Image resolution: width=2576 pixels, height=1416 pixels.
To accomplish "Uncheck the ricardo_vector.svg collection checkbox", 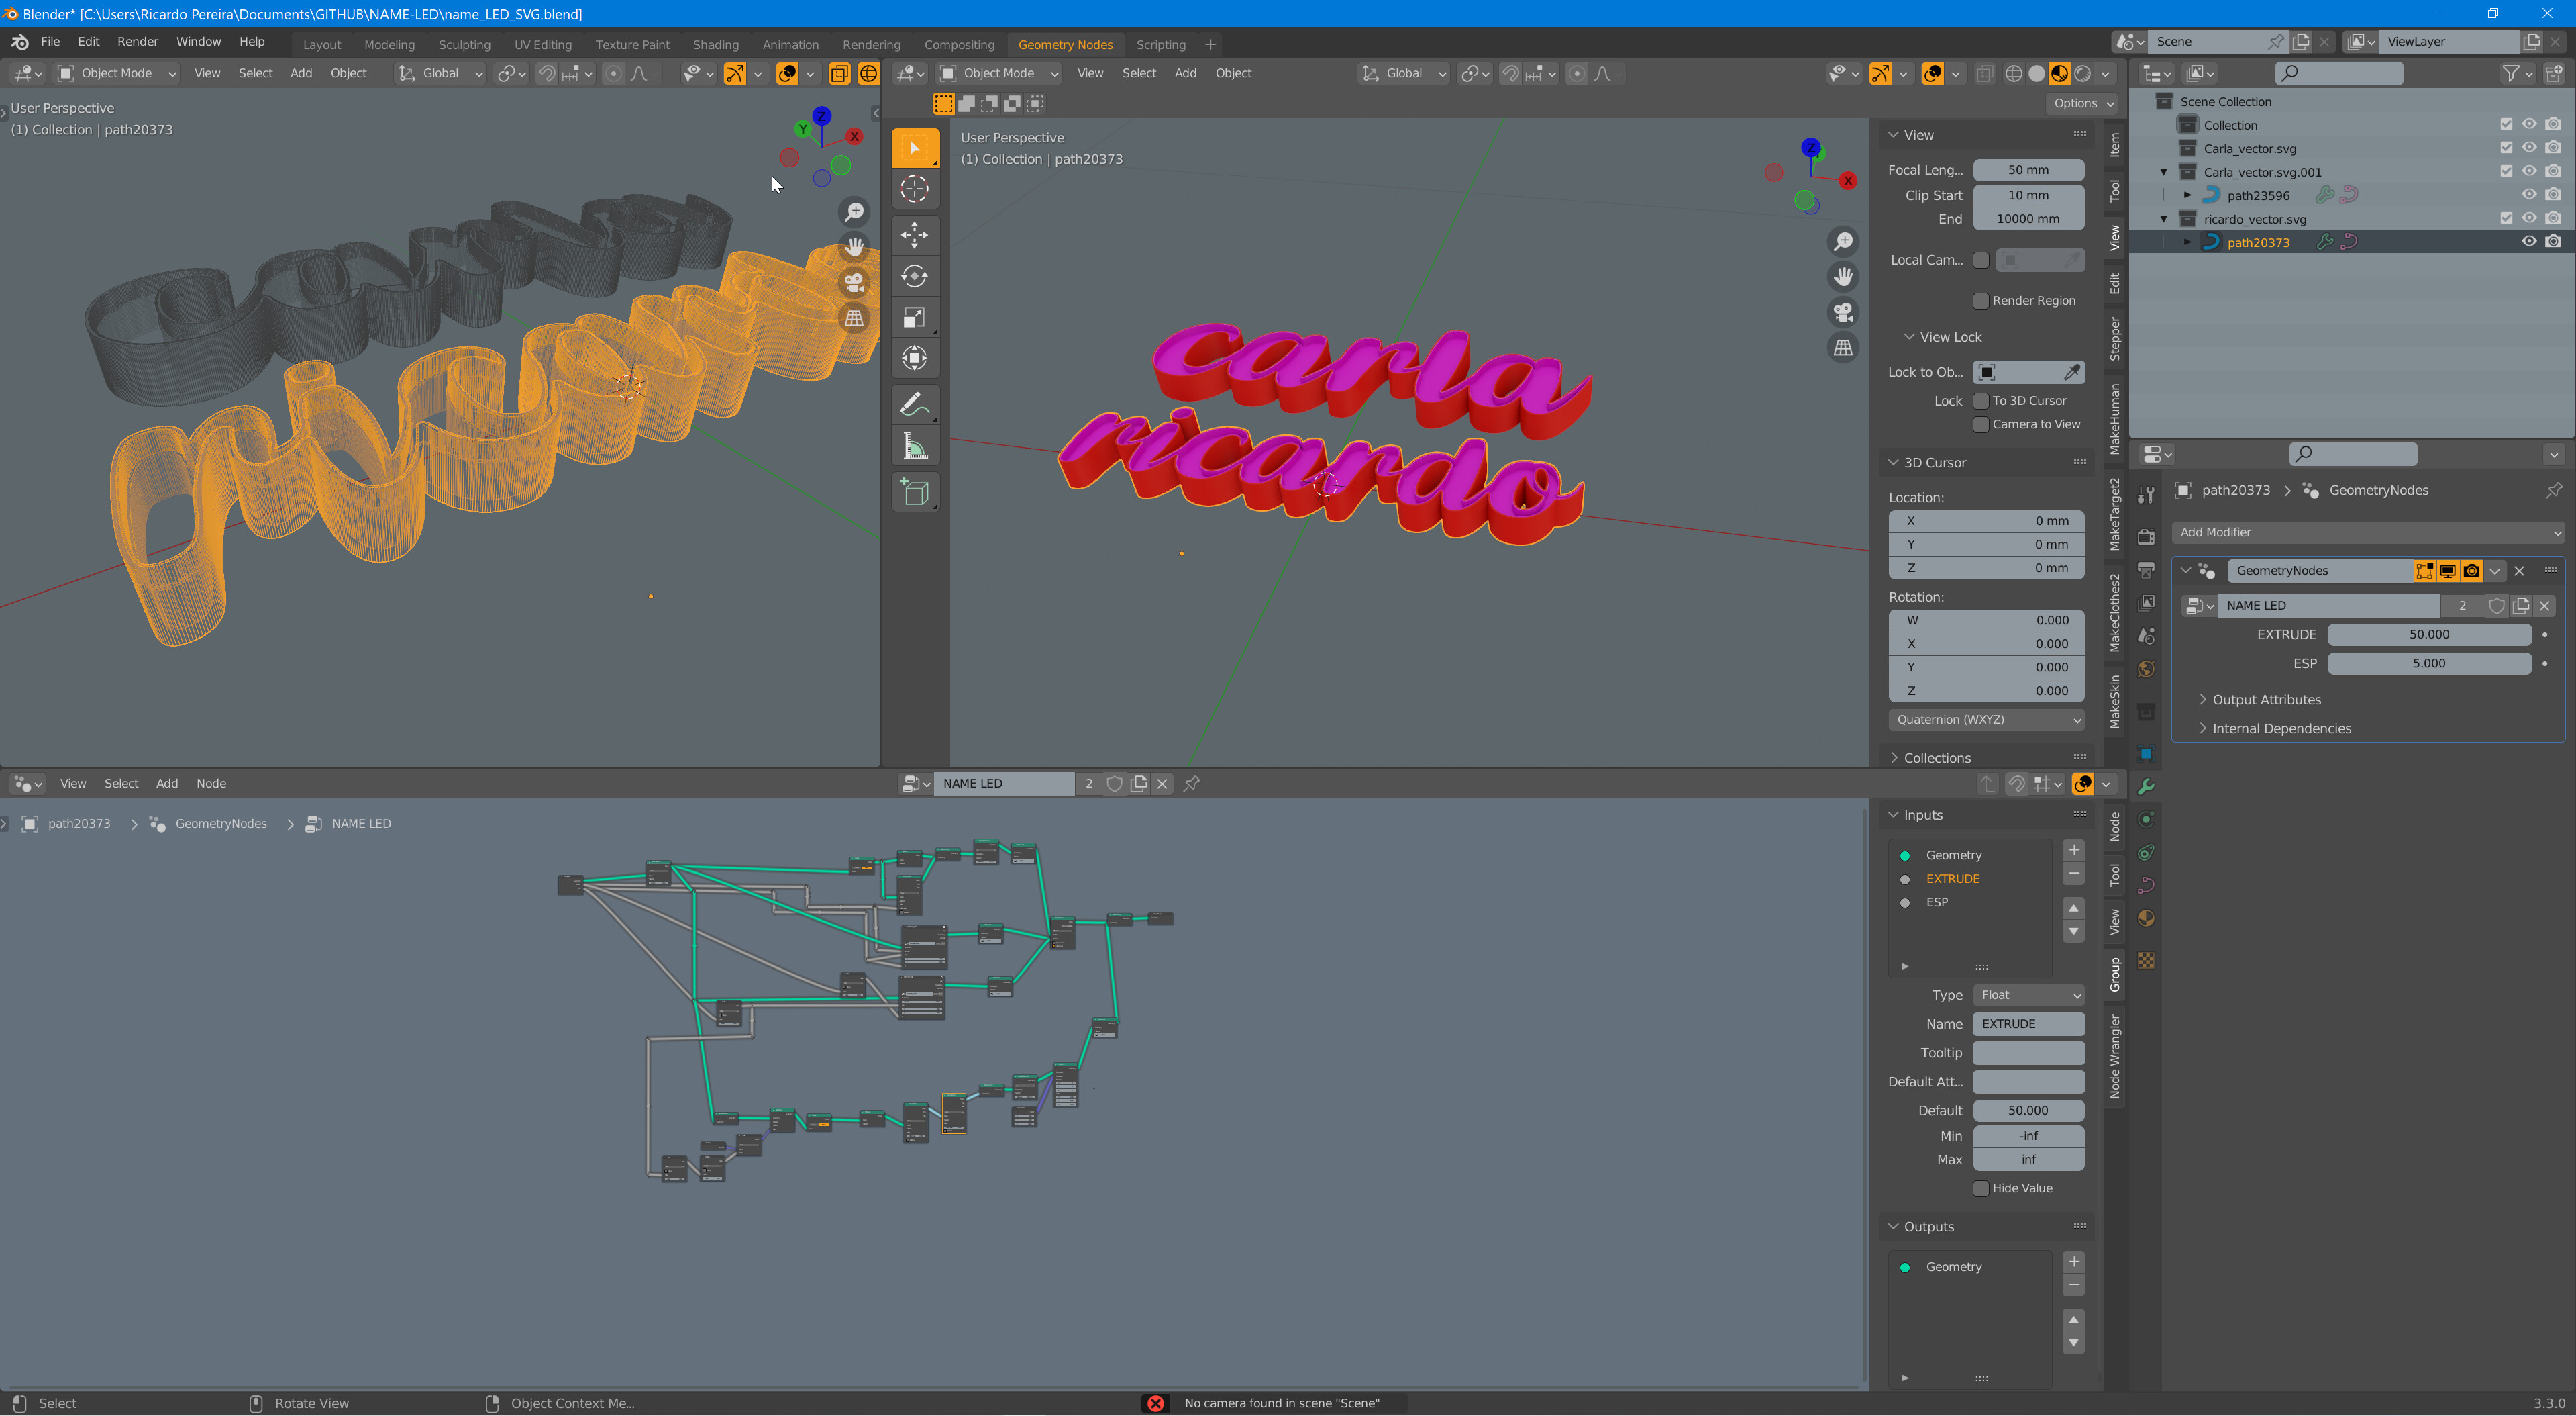I will pyautogui.click(x=2507, y=217).
